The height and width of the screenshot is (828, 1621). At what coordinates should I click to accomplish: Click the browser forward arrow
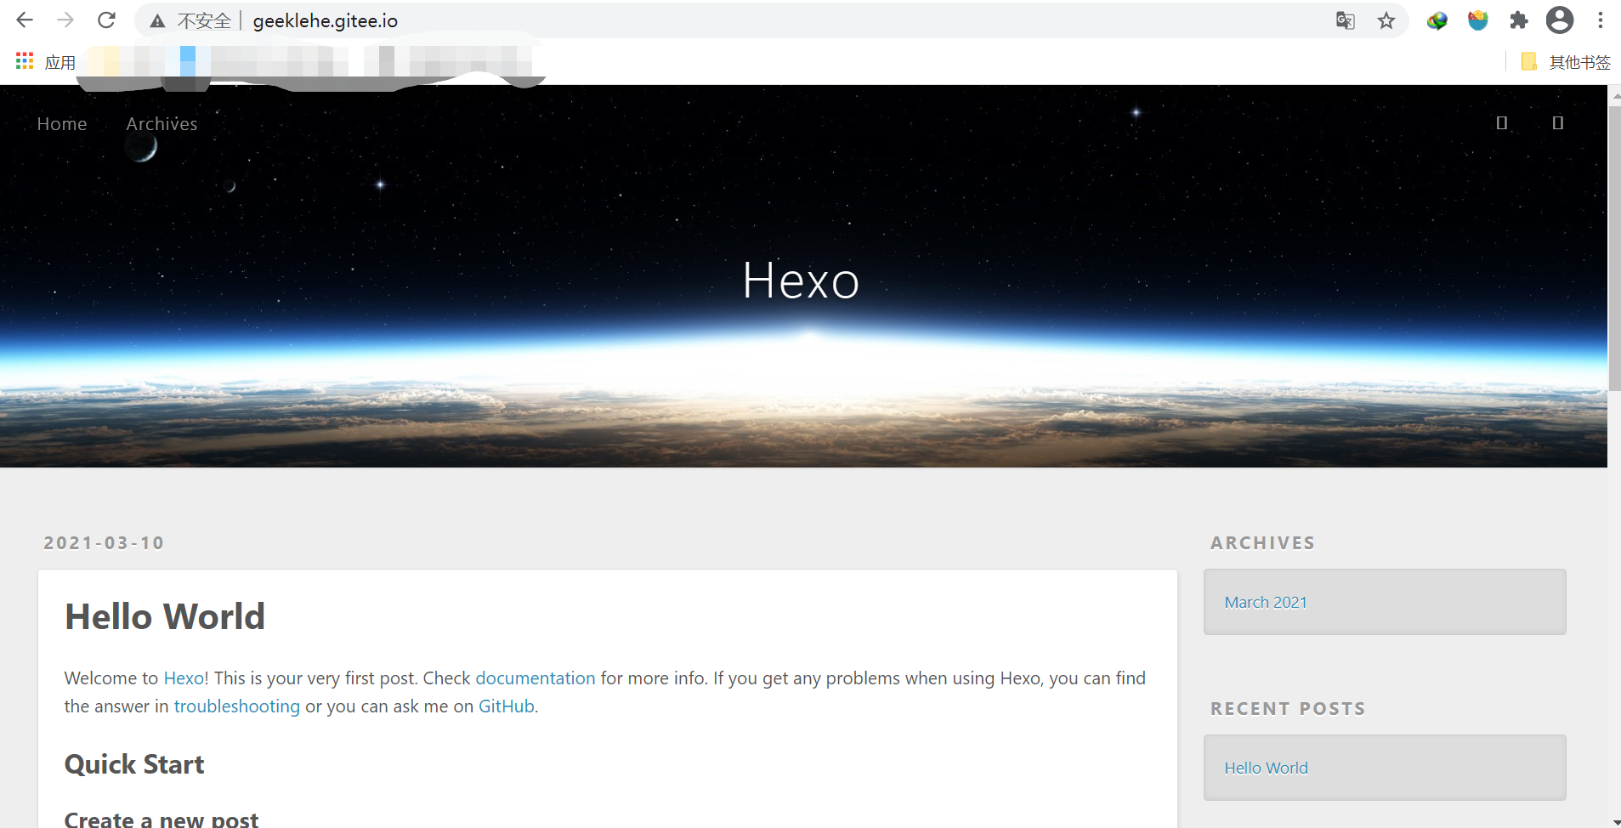[65, 20]
